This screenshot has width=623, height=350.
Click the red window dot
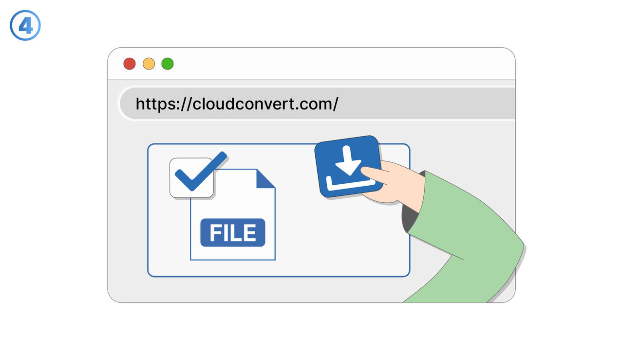129,64
